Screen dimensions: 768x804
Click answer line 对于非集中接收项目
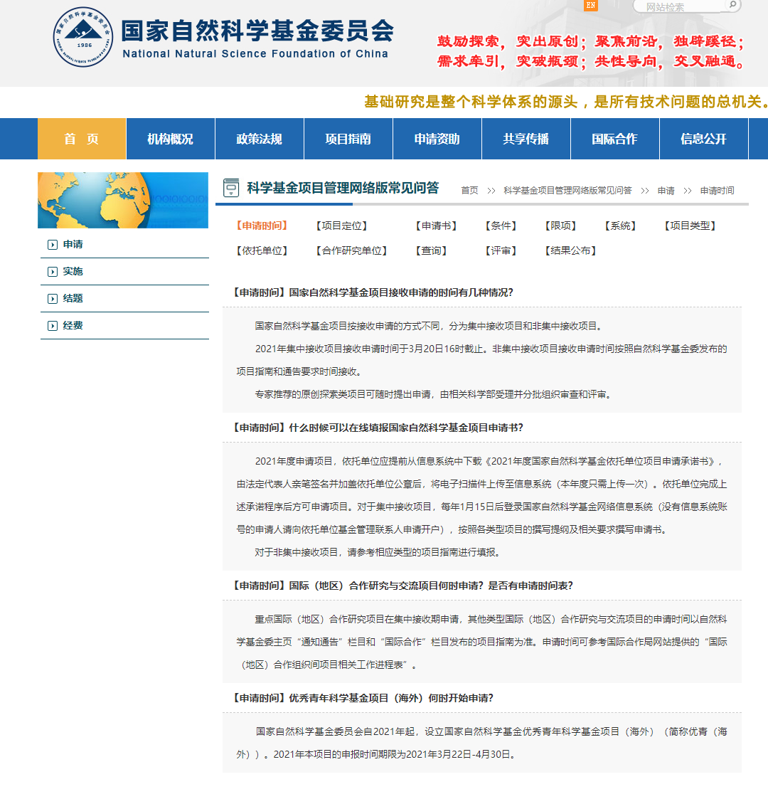[378, 552]
